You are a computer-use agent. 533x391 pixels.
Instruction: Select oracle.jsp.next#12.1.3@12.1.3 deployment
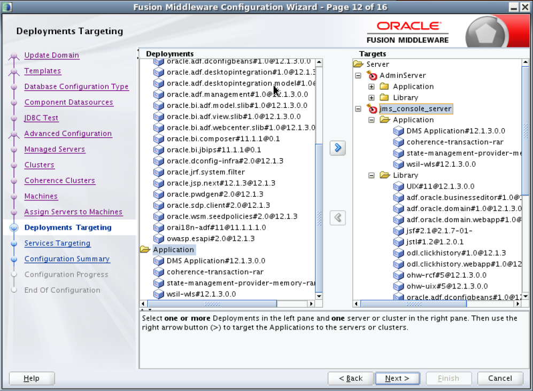pos(221,183)
